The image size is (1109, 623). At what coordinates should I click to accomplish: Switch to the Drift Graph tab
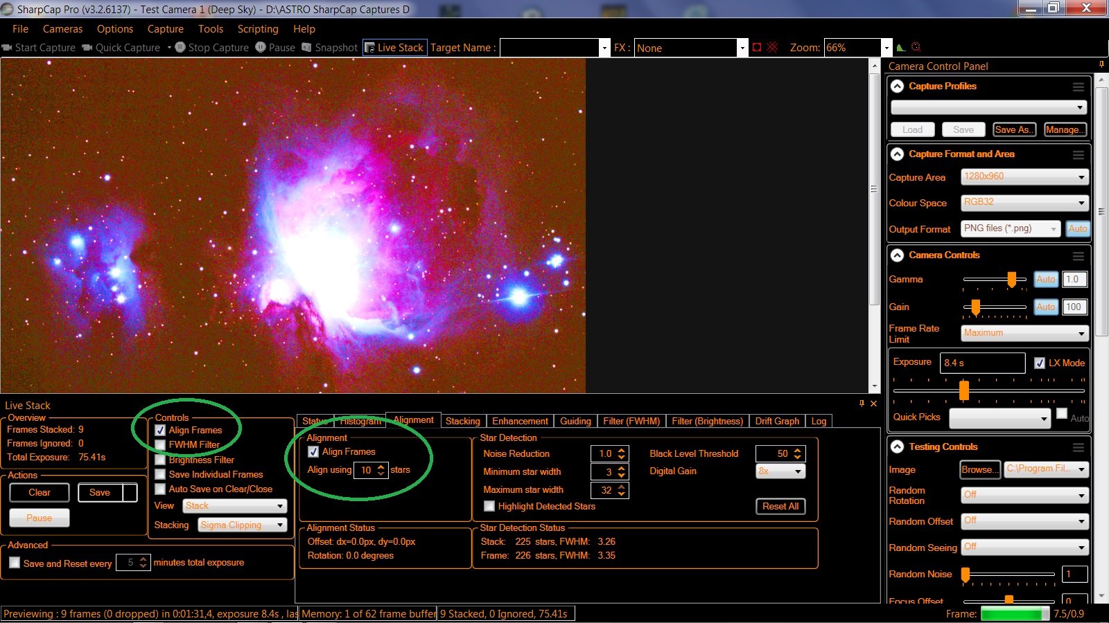tap(777, 421)
